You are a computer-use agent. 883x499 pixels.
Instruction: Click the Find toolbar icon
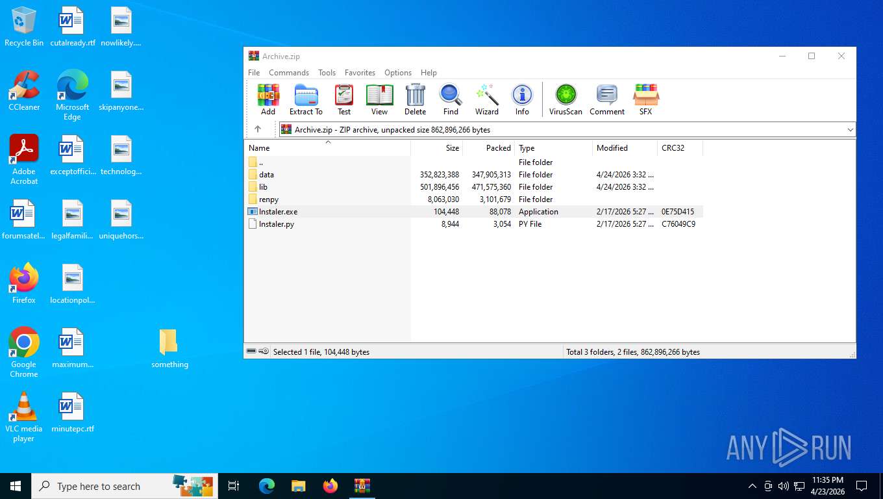coord(451,99)
